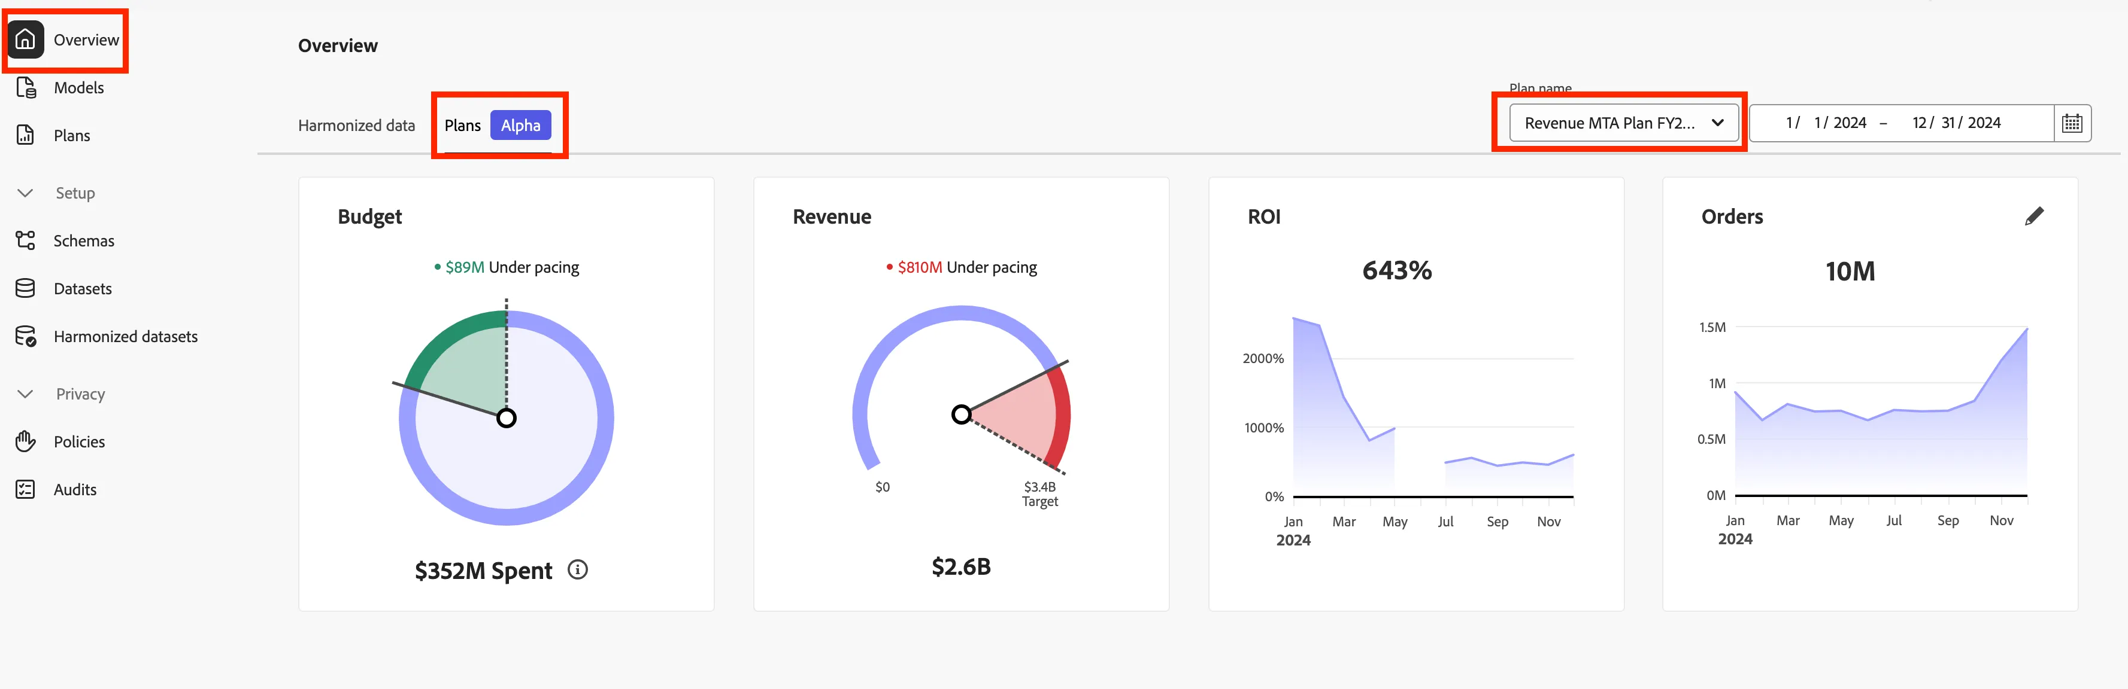
Task: Click the Harmonized datasets icon
Action: pos(26,336)
